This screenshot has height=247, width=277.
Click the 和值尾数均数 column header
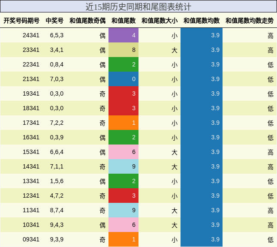tap(202, 21)
